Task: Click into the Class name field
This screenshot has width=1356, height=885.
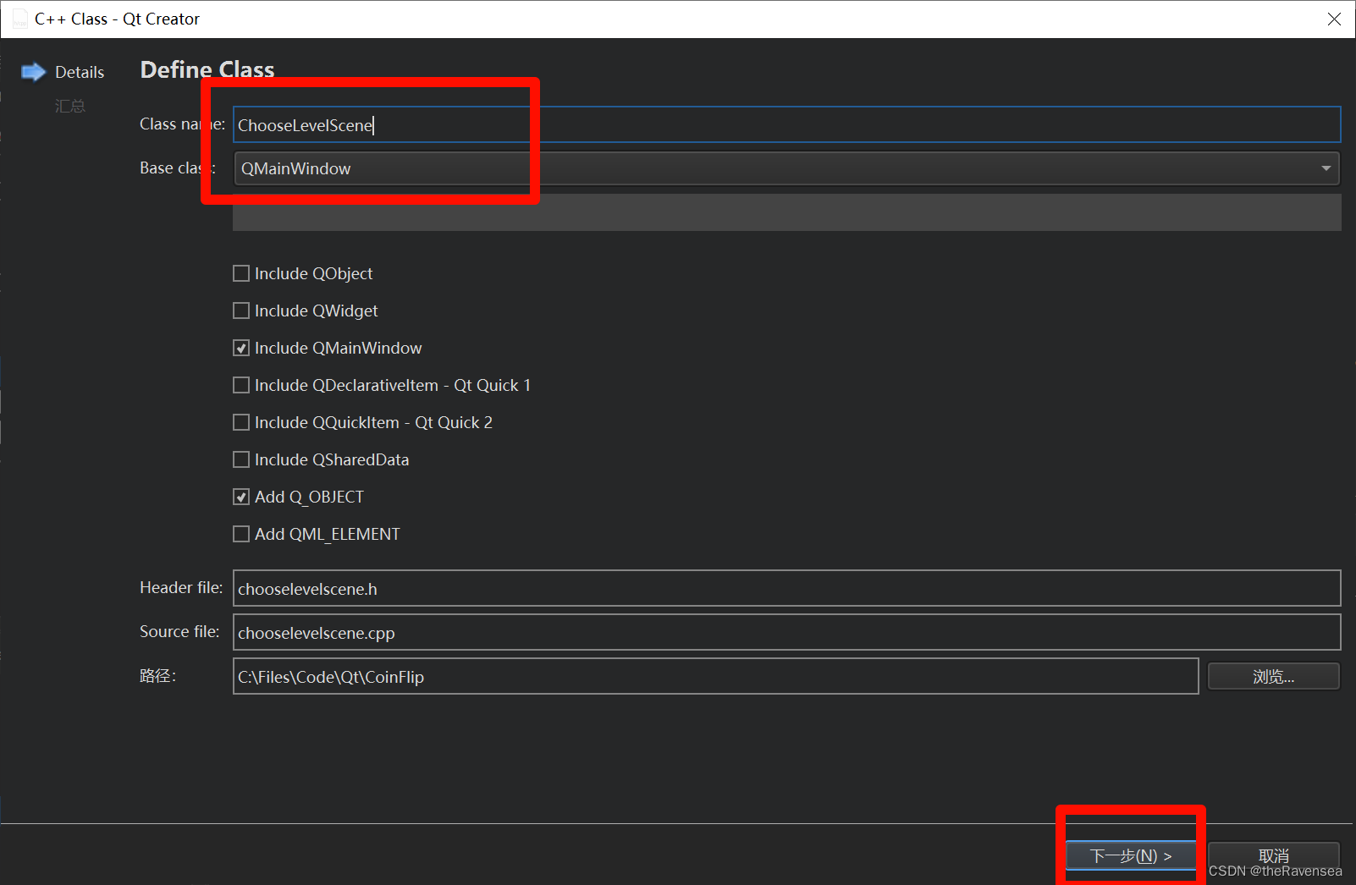Action: tap(786, 125)
